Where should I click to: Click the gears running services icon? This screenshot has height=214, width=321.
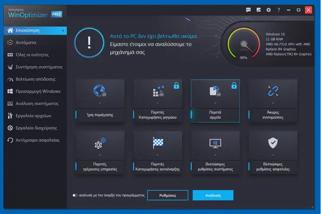tap(100, 143)
